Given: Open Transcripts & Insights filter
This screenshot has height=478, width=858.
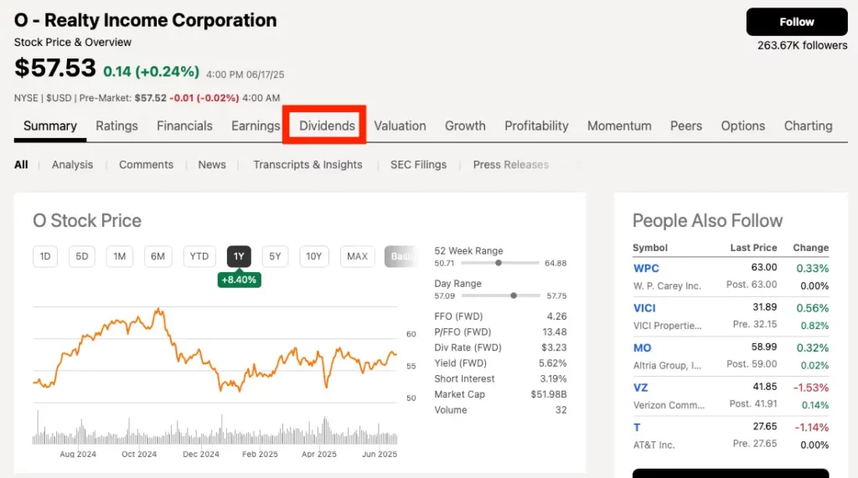Looking at the screenshot, I should (x=308, y=165).
